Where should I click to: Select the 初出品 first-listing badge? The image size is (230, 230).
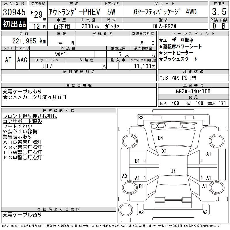pos(14,24)
